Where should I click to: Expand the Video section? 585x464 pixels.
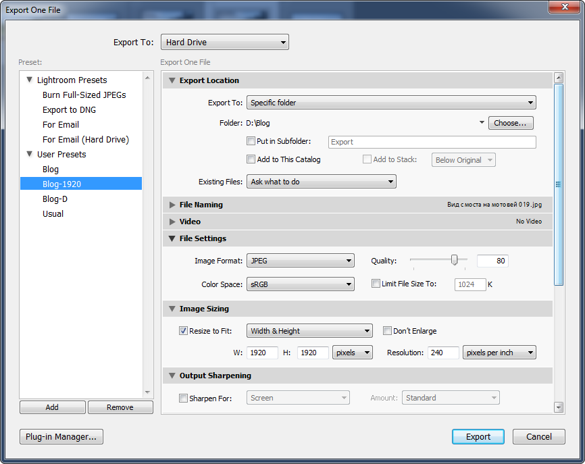tap(172, 222)
